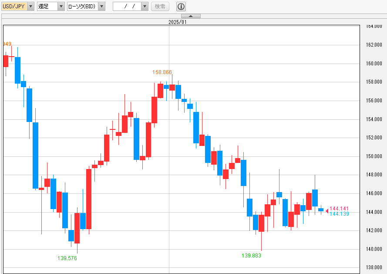Click the 142.000 price axis label
Screen dimensions: 387x274
[374, 230]
